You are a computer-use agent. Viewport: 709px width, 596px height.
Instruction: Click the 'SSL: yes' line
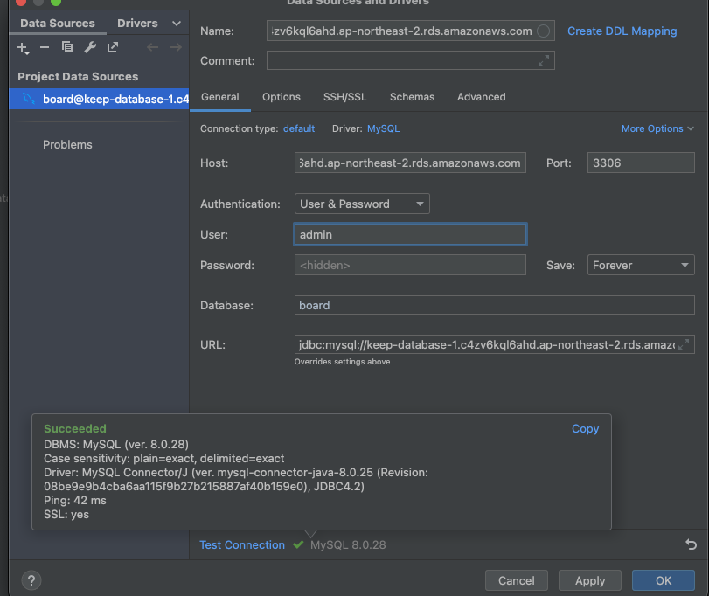click(66, 514)
